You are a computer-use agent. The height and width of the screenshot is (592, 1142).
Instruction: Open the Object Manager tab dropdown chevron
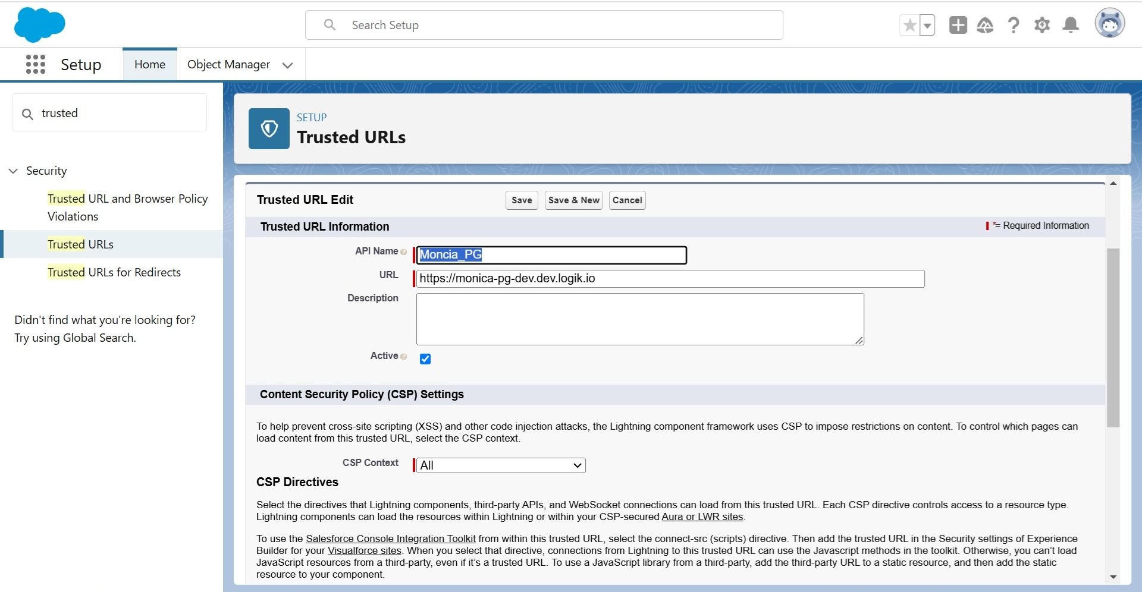288,65
